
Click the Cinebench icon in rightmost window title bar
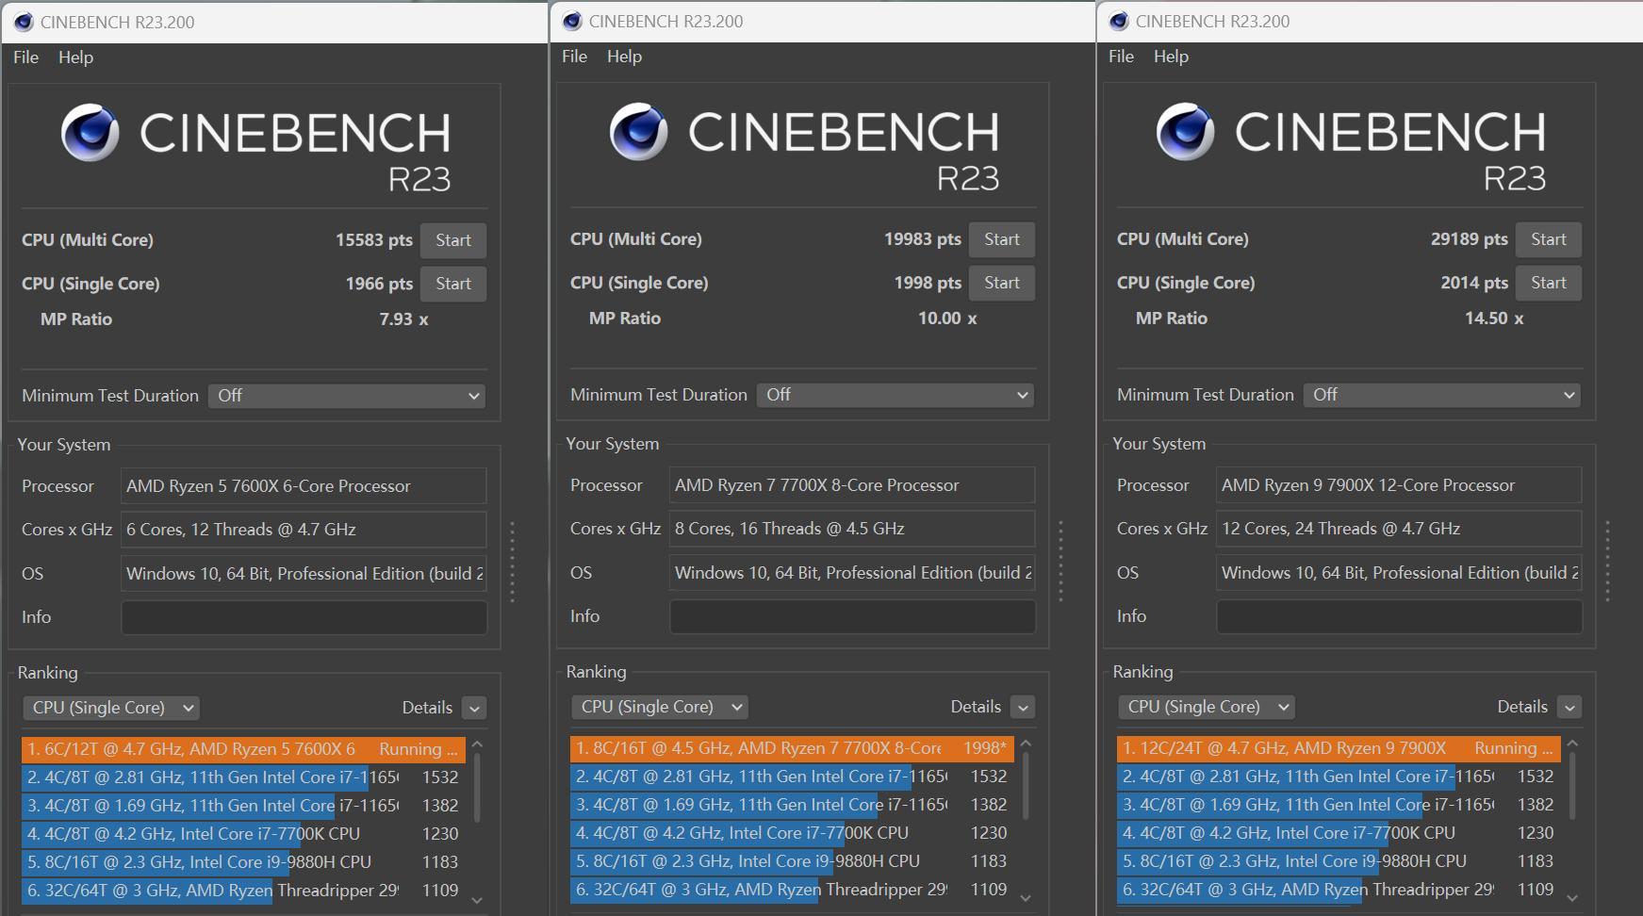pyautogui.click(x=1118, y=21)
